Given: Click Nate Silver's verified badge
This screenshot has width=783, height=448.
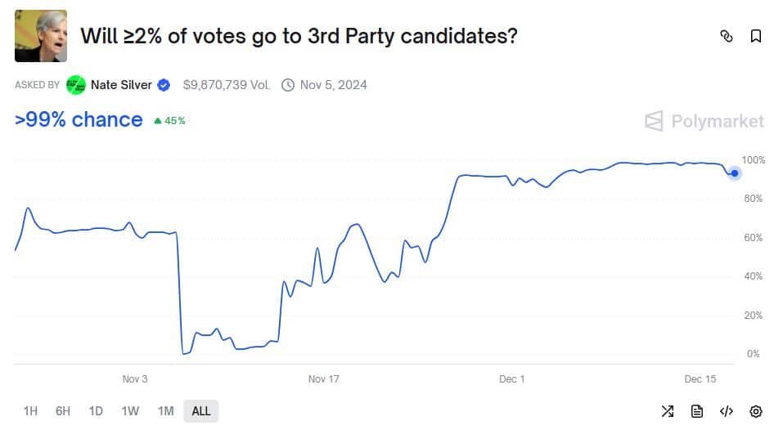Looking at the screenshot, I should [x=164, y=84].
